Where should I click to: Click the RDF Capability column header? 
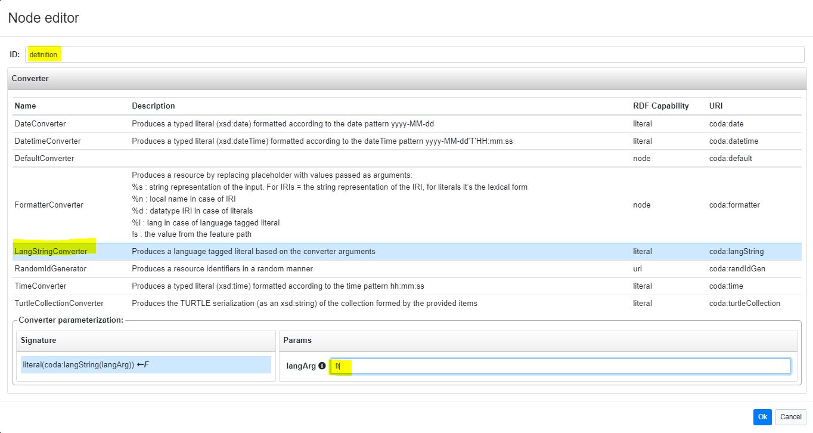660,106
